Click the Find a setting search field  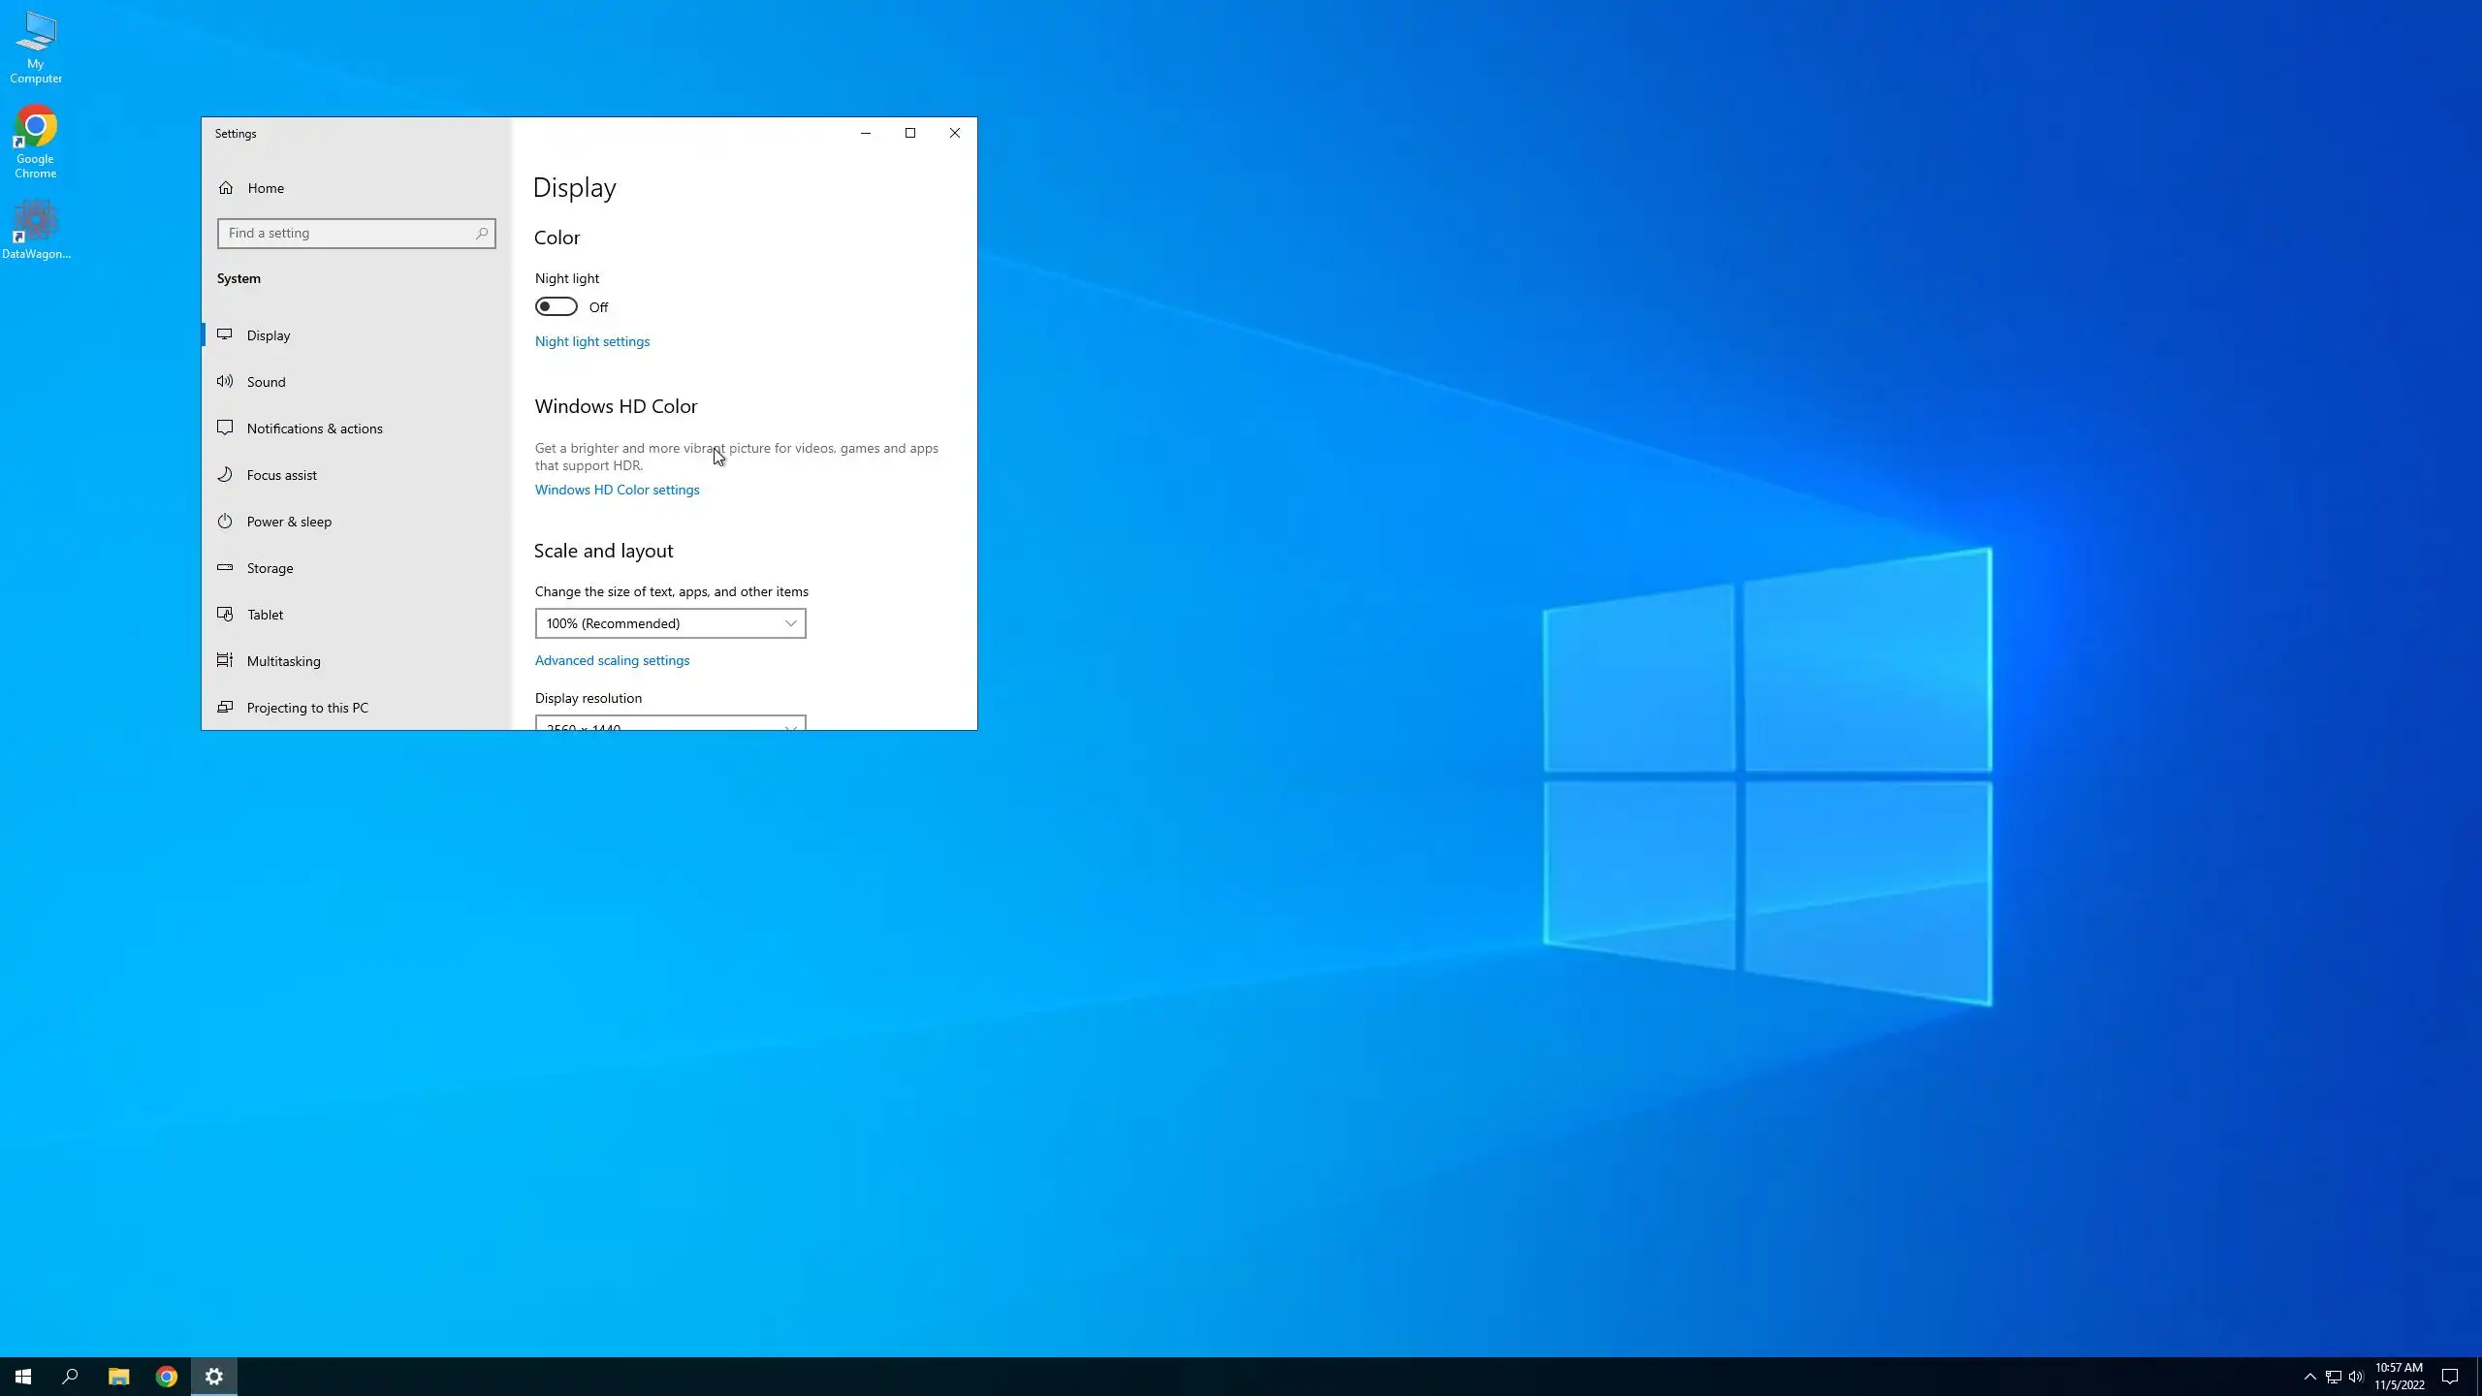[x=347, y=234]
